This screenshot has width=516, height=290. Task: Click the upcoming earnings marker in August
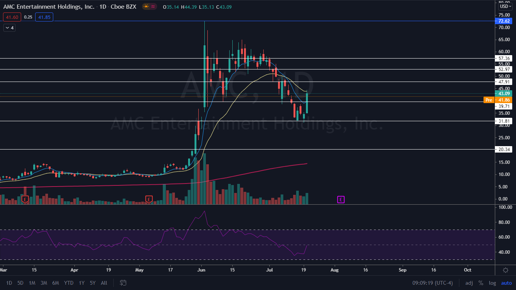[x=341, y=199]
